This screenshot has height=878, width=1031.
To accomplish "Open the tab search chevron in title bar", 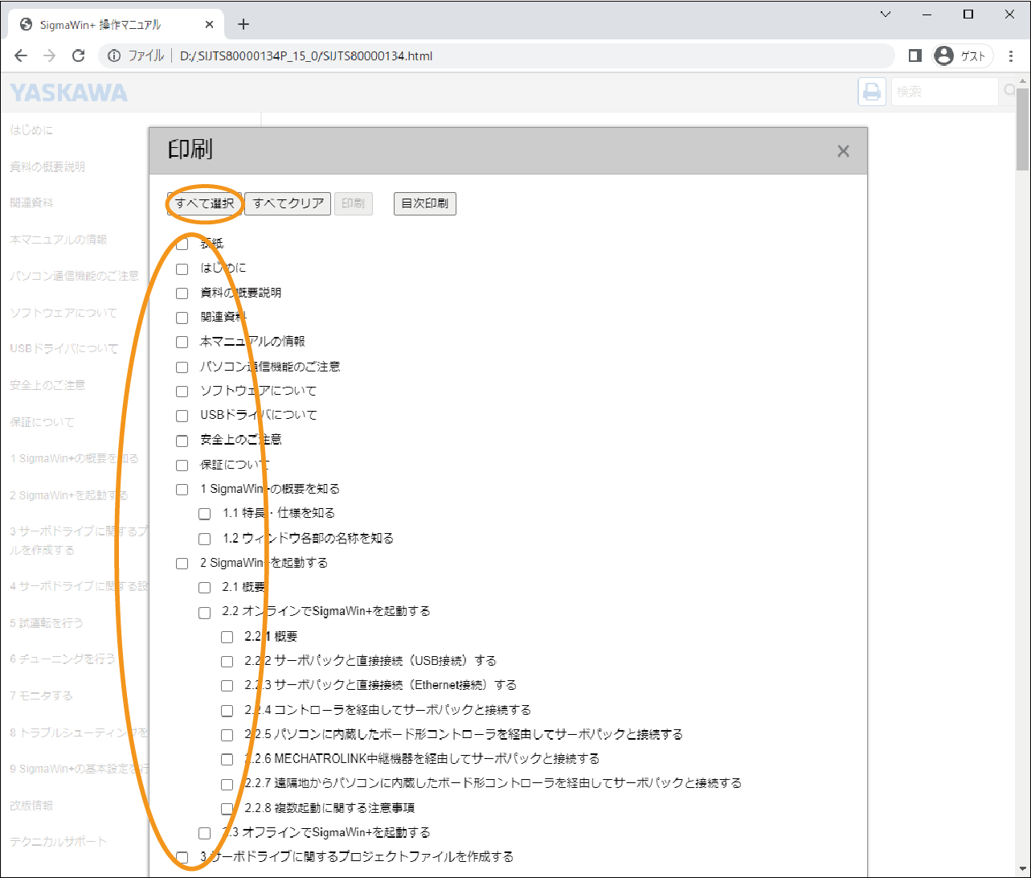I will point(886,14).
